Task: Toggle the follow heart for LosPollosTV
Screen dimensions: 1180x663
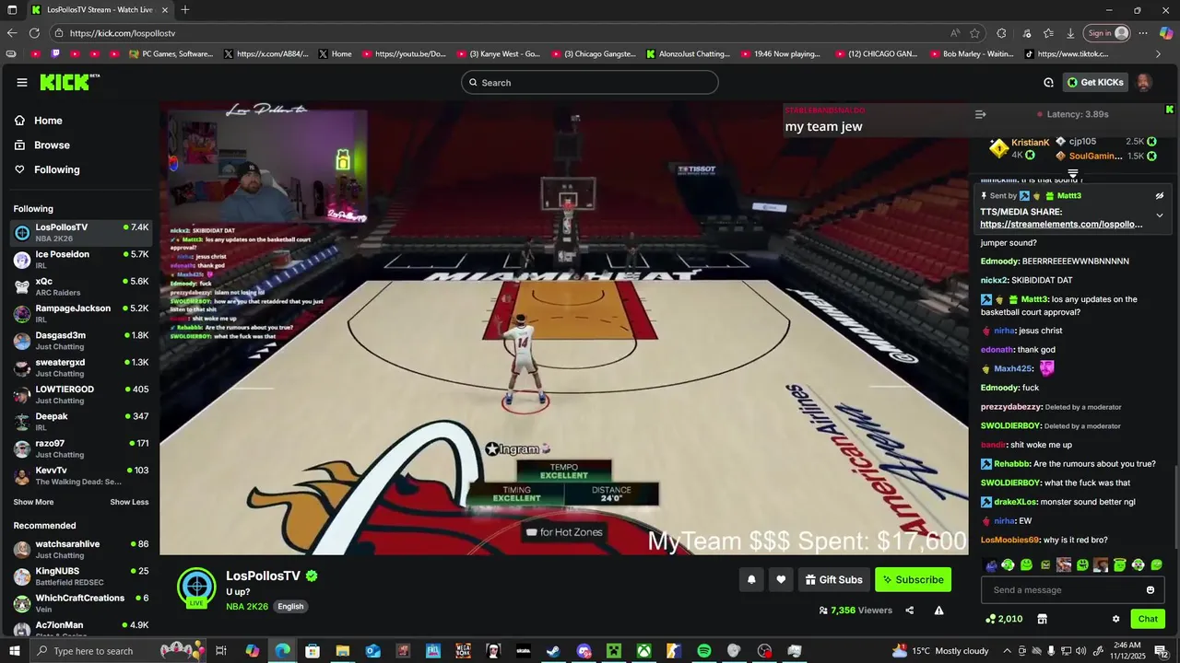Action: 781,579
